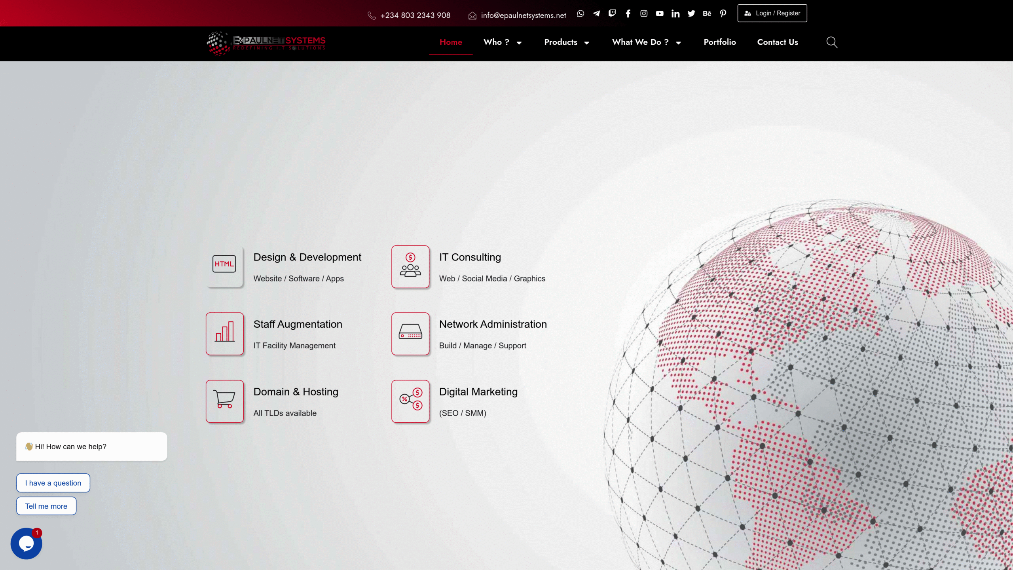Click the Design & Development HTML icon
The image size is (1013, 570).
click(x=224, y=264)
